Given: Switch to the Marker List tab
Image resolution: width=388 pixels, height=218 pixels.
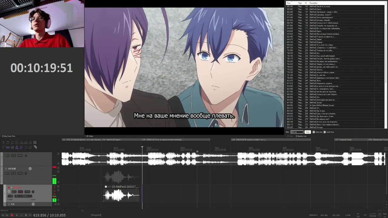Looking at the screenshot, I should (x=302, y=136).
